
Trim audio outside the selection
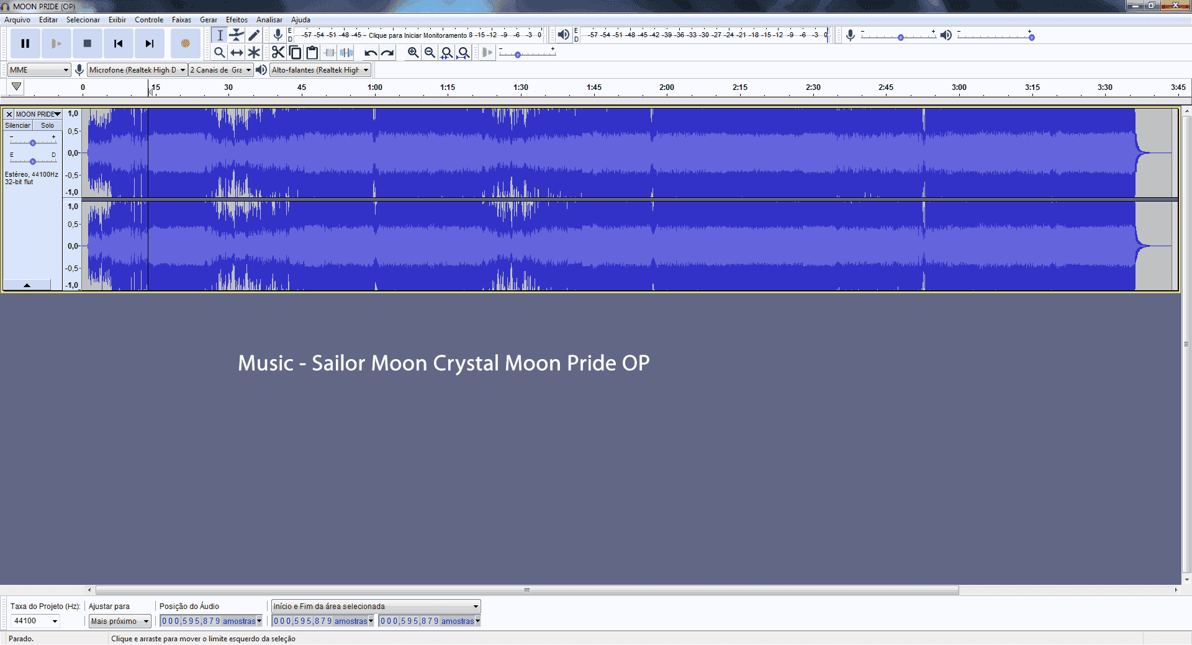(x=330, y=53)
